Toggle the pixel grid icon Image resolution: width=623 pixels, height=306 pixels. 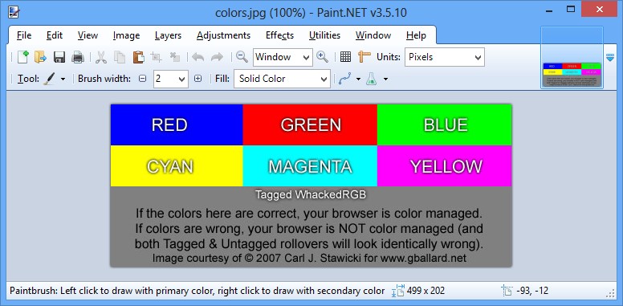coord(345,57)
